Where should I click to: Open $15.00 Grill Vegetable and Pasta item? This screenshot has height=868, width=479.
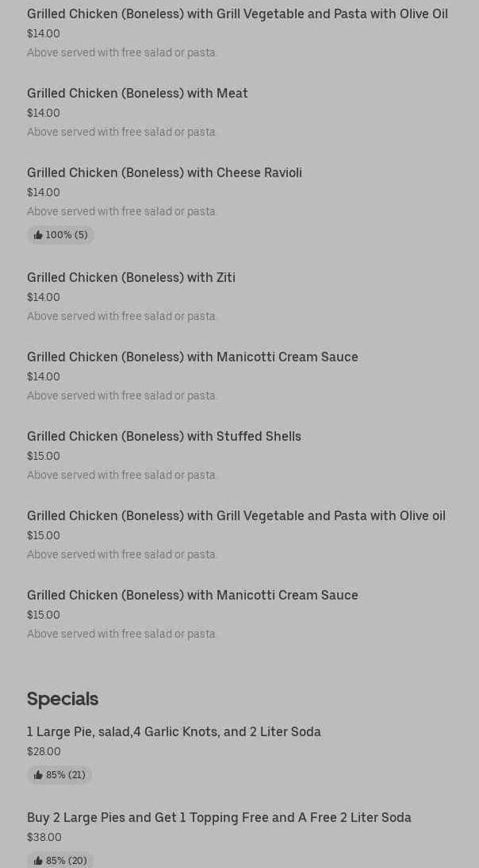coord(236,516)
